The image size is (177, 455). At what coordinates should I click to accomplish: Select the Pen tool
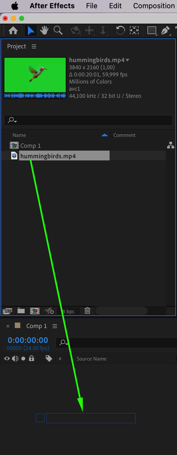tap(165, 30)
